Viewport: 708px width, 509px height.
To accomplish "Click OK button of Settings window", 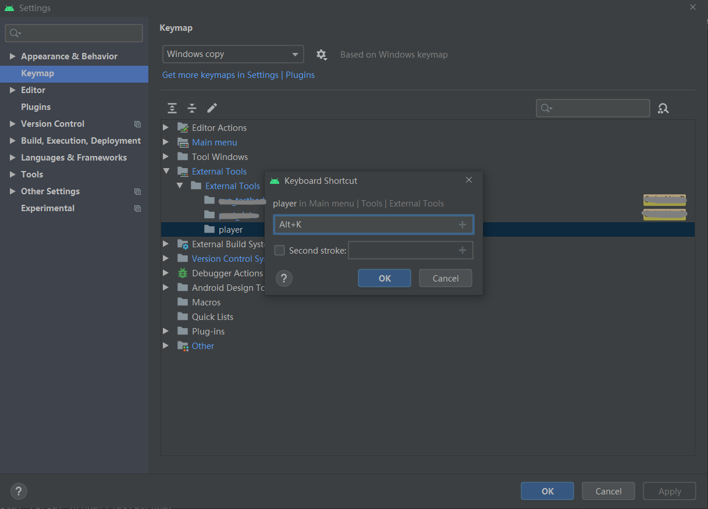I will 547,491.
